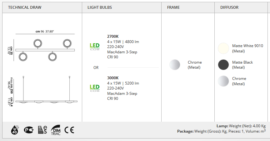
Task: Click the LED COB icon beside 3000K
Action: pos(95,88)
